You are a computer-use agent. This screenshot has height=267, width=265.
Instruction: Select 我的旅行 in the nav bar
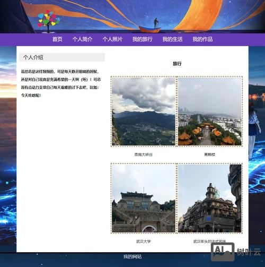point(143,39)
